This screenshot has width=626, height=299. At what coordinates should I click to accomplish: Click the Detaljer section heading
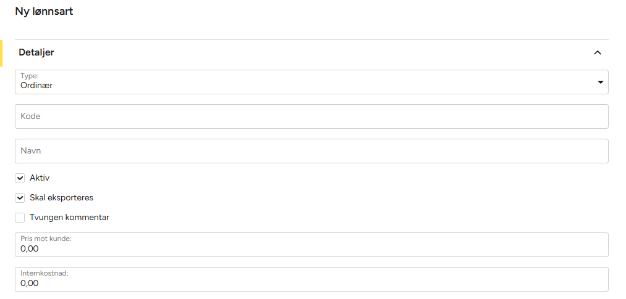pos(36,52)
